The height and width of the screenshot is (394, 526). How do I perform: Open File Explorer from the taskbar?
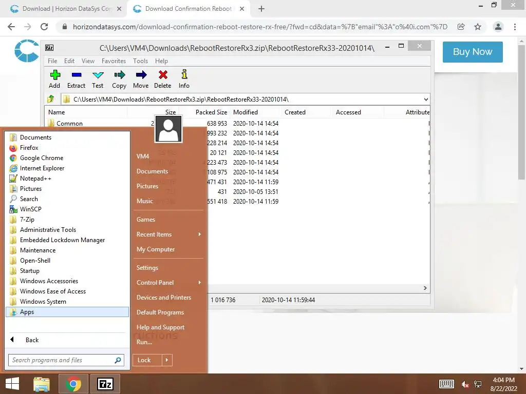(42, 384)
